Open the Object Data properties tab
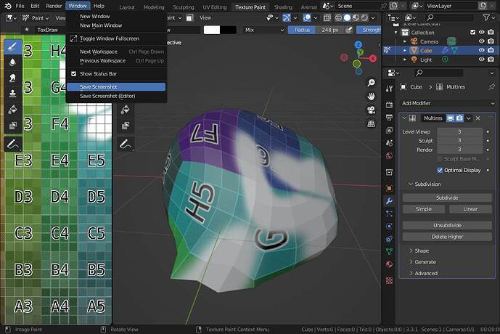 389,252
